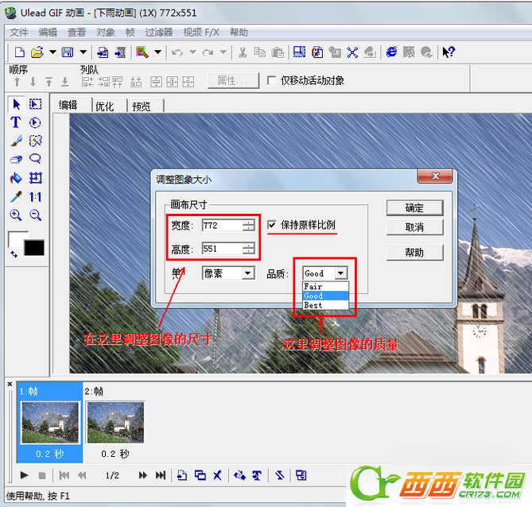Select the Paintbrush tool
This screenshot has width=532, height=507.
pos(16,141)
